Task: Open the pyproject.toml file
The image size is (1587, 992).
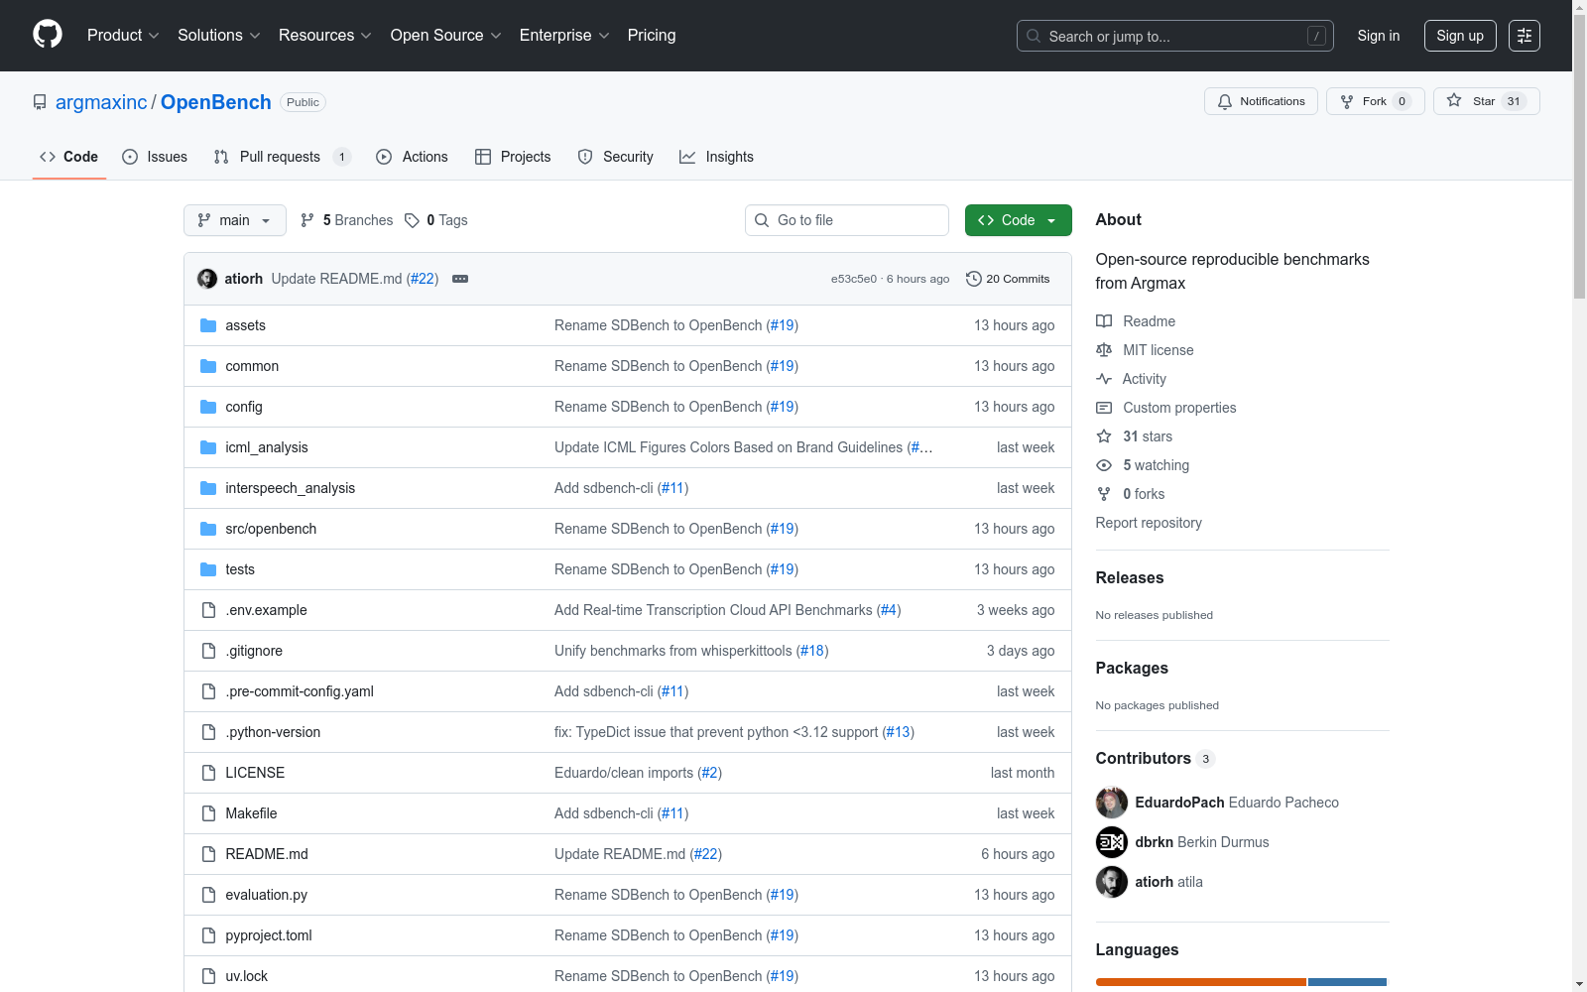Action: point(269,935)
